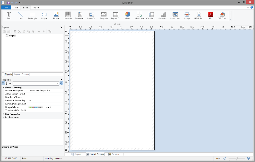Toggle the properties info description button
Viewport: 255px width, 162px height.
point(61,83)
